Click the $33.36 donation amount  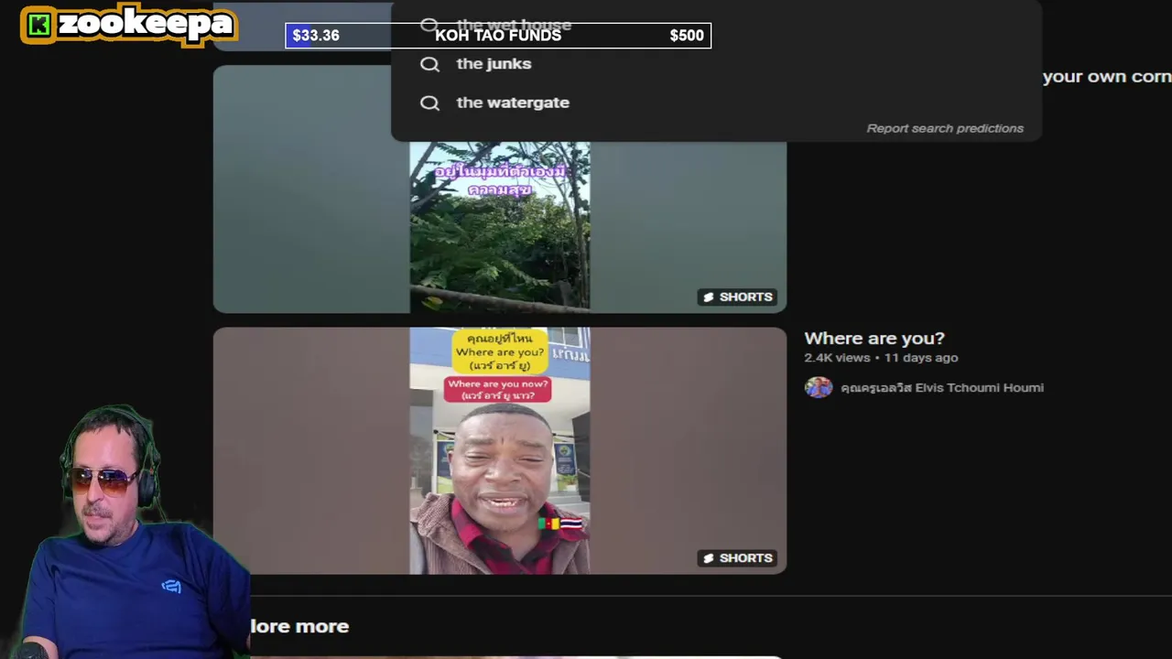click(x=316, y=36)
